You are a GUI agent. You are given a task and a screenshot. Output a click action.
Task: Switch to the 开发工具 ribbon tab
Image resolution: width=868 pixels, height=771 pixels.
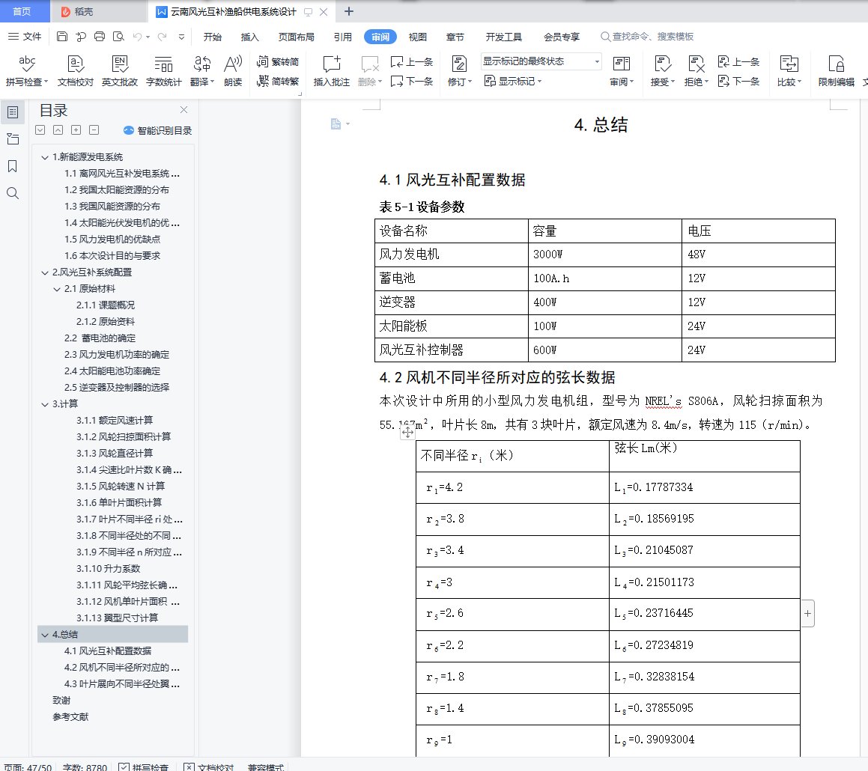coord(504,37)
